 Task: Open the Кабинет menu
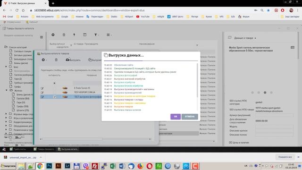click(32, 22)
